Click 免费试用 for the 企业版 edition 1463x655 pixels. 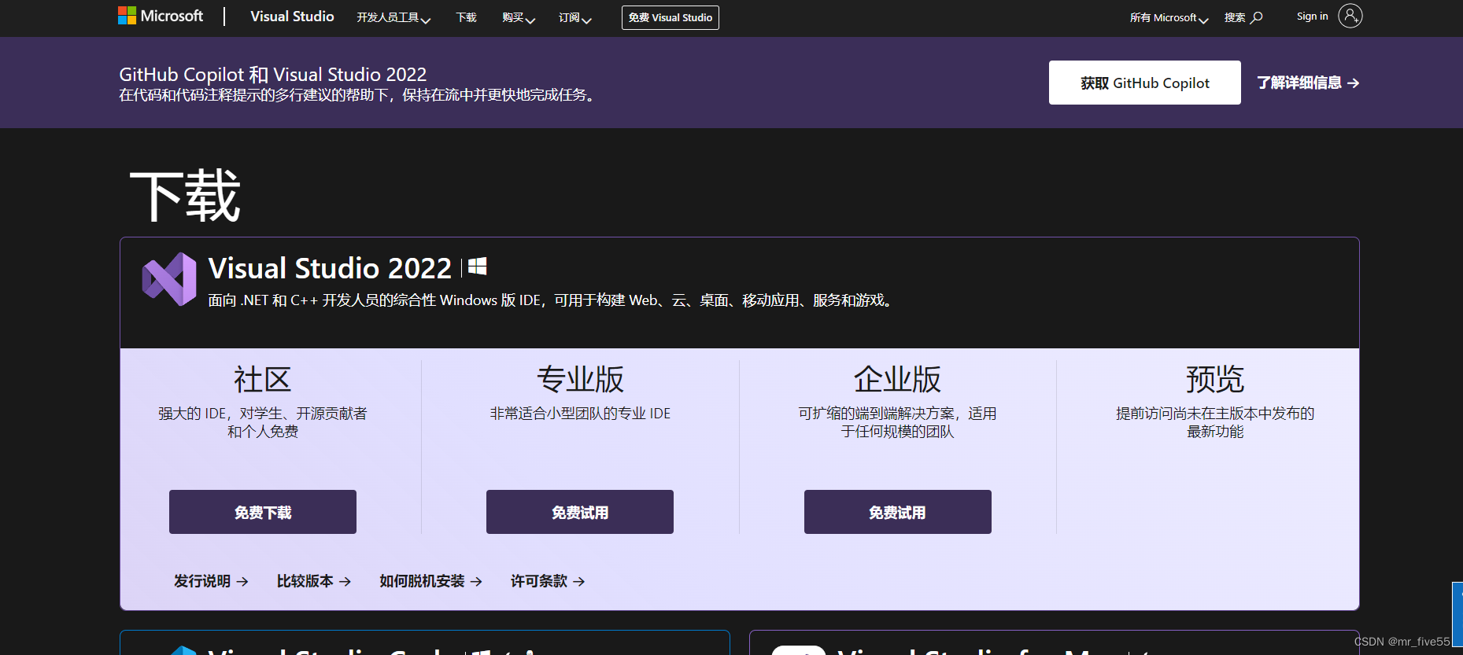click(x=898, y=512)
